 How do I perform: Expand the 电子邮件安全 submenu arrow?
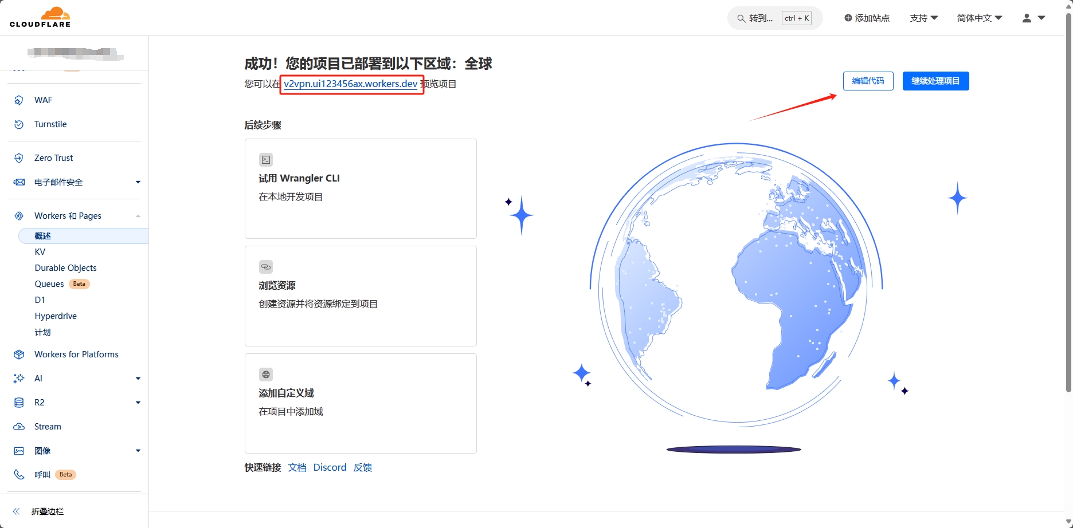coord(138,182)
